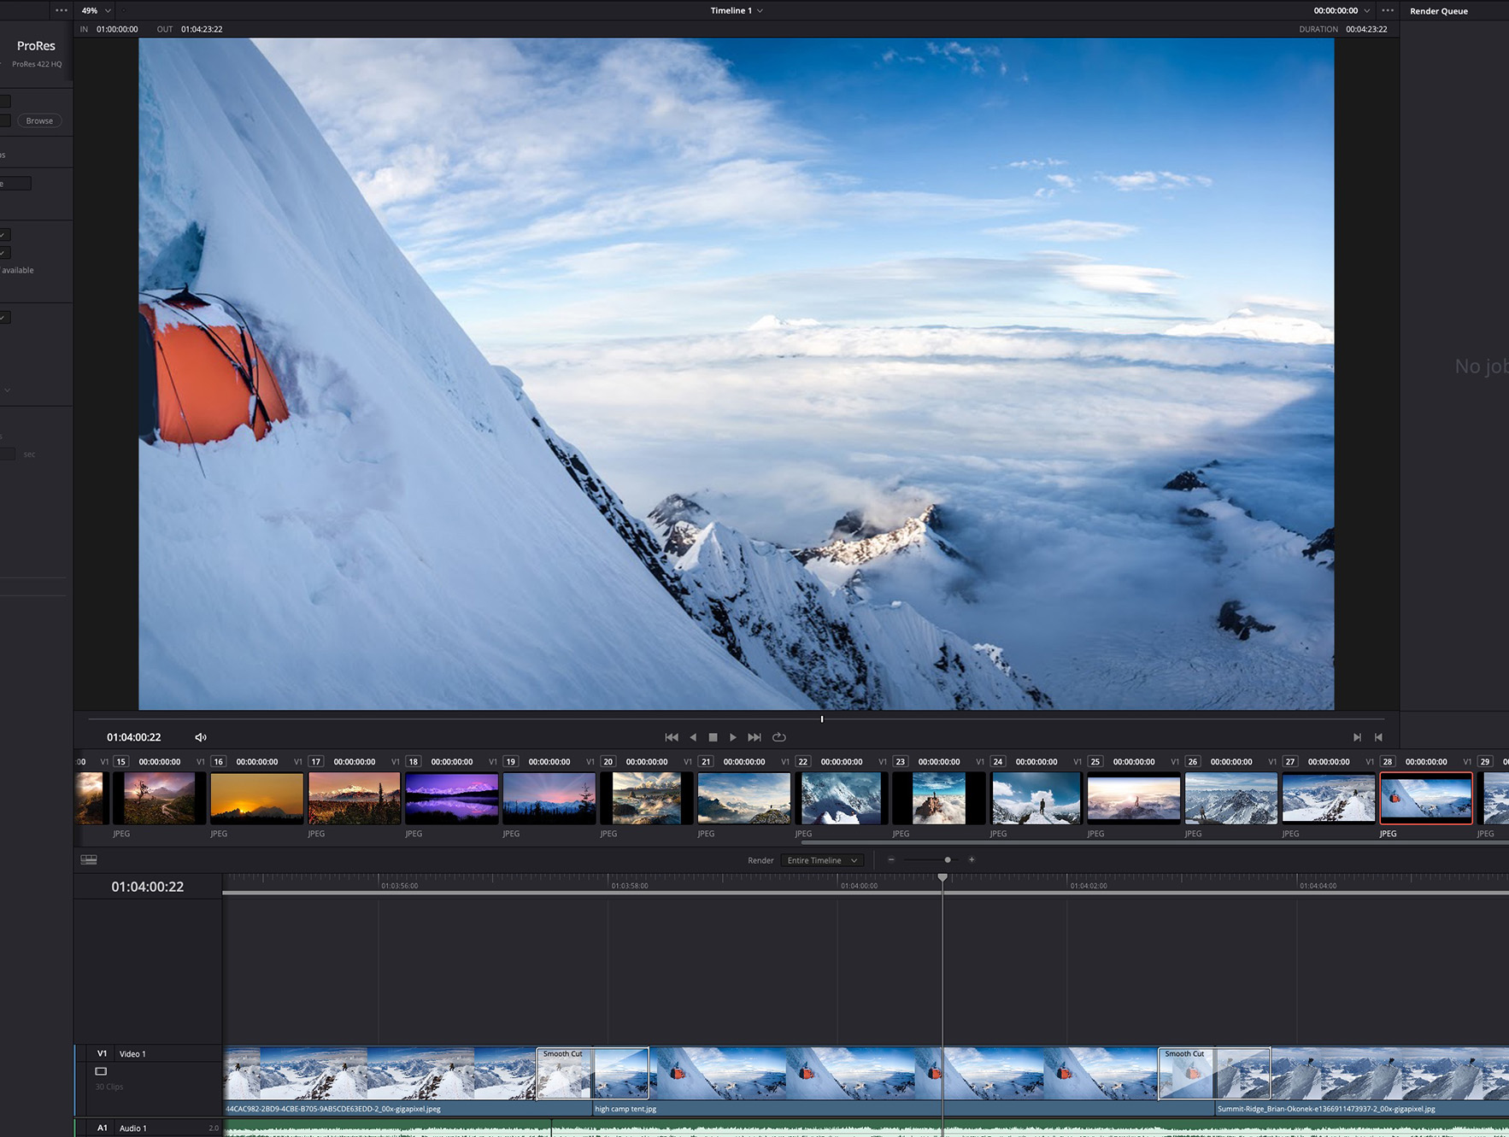
Task: Select the Summit-Ridge_Brian-Okonek timeline clip
Action: pos(1362,1081)
